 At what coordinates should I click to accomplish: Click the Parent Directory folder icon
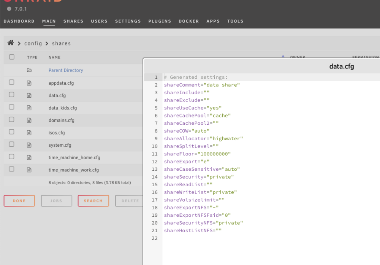29,70
